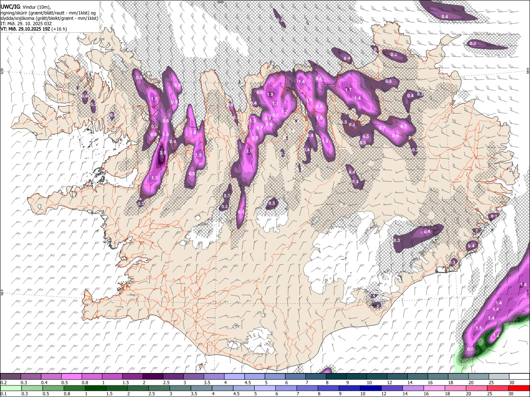Image resolution: width=530 pixels, height=397 pixels.
Task: Pick upper scale swatch between 3 and 3.5
Action: [x=193, y=377]
